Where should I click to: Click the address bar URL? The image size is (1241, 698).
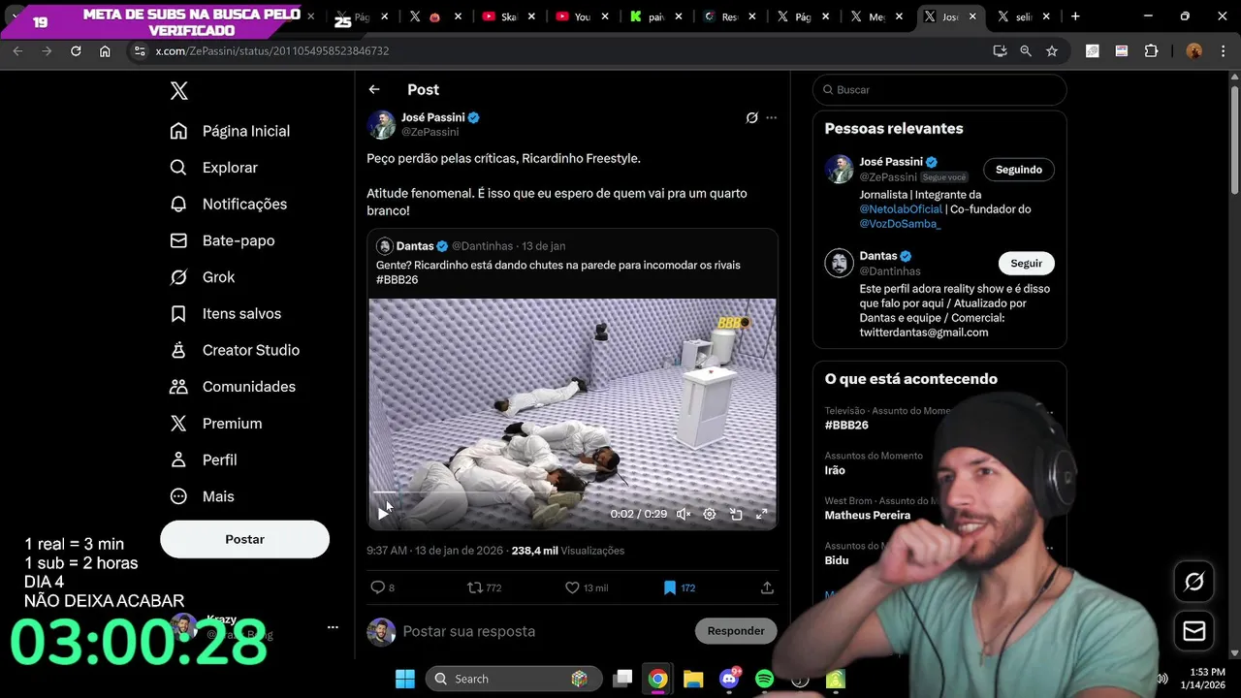(272, 51)
